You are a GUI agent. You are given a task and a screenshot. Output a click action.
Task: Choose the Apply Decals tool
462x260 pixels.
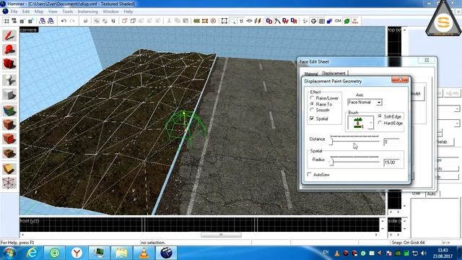tap(9, 139)
